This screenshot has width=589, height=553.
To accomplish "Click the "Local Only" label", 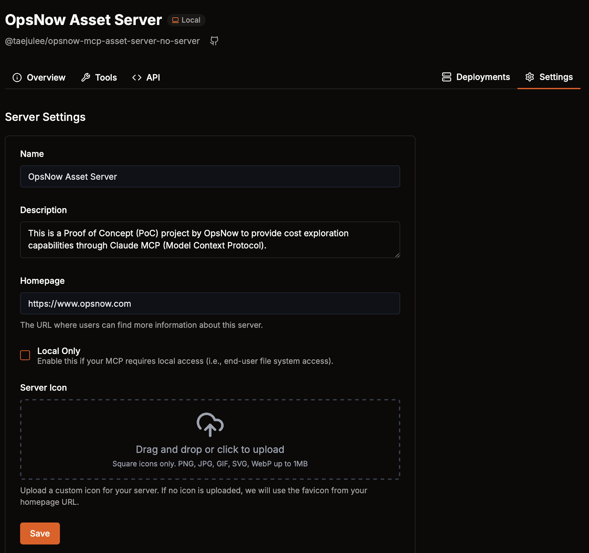I will [59, 351].
